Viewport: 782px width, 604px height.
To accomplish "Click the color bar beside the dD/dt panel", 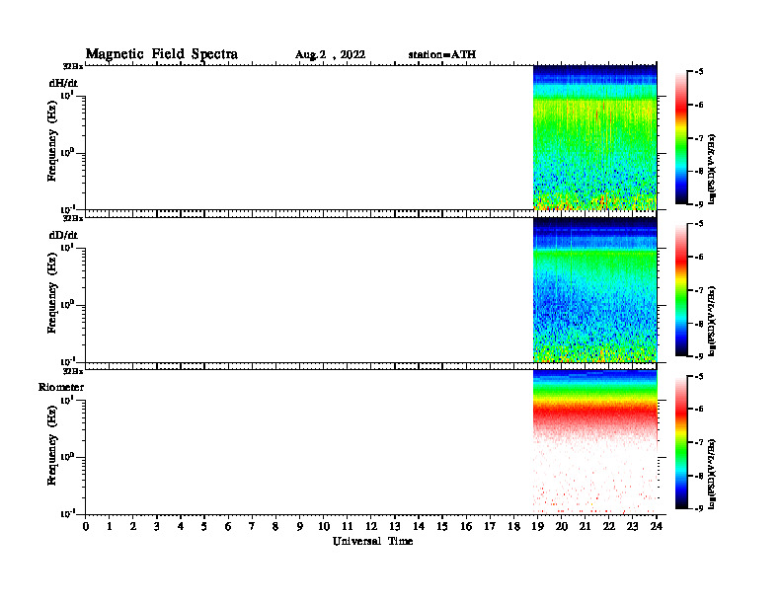I will (681, 290).
